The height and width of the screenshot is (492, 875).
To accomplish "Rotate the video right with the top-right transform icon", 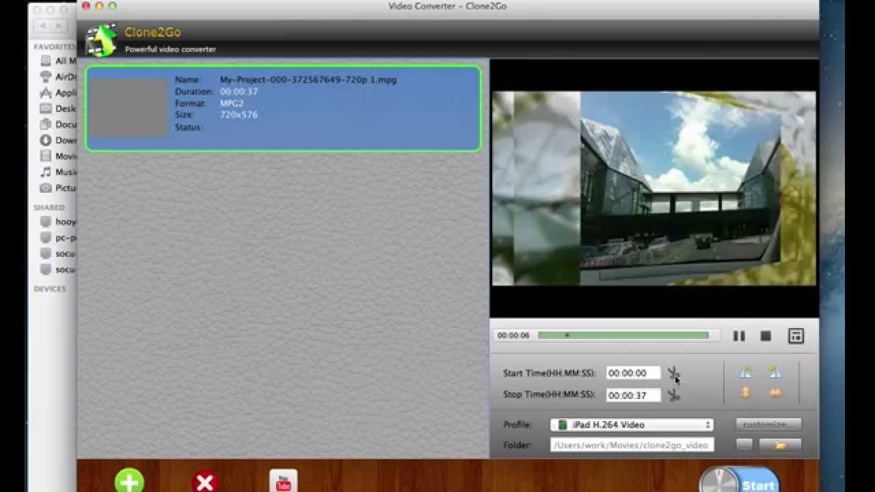I will [775, 372].
